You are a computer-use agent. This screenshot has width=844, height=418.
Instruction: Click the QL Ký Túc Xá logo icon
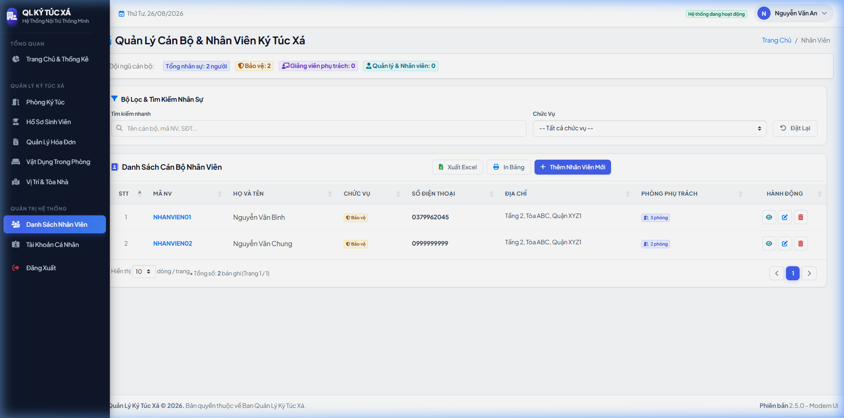pos(12,16)
